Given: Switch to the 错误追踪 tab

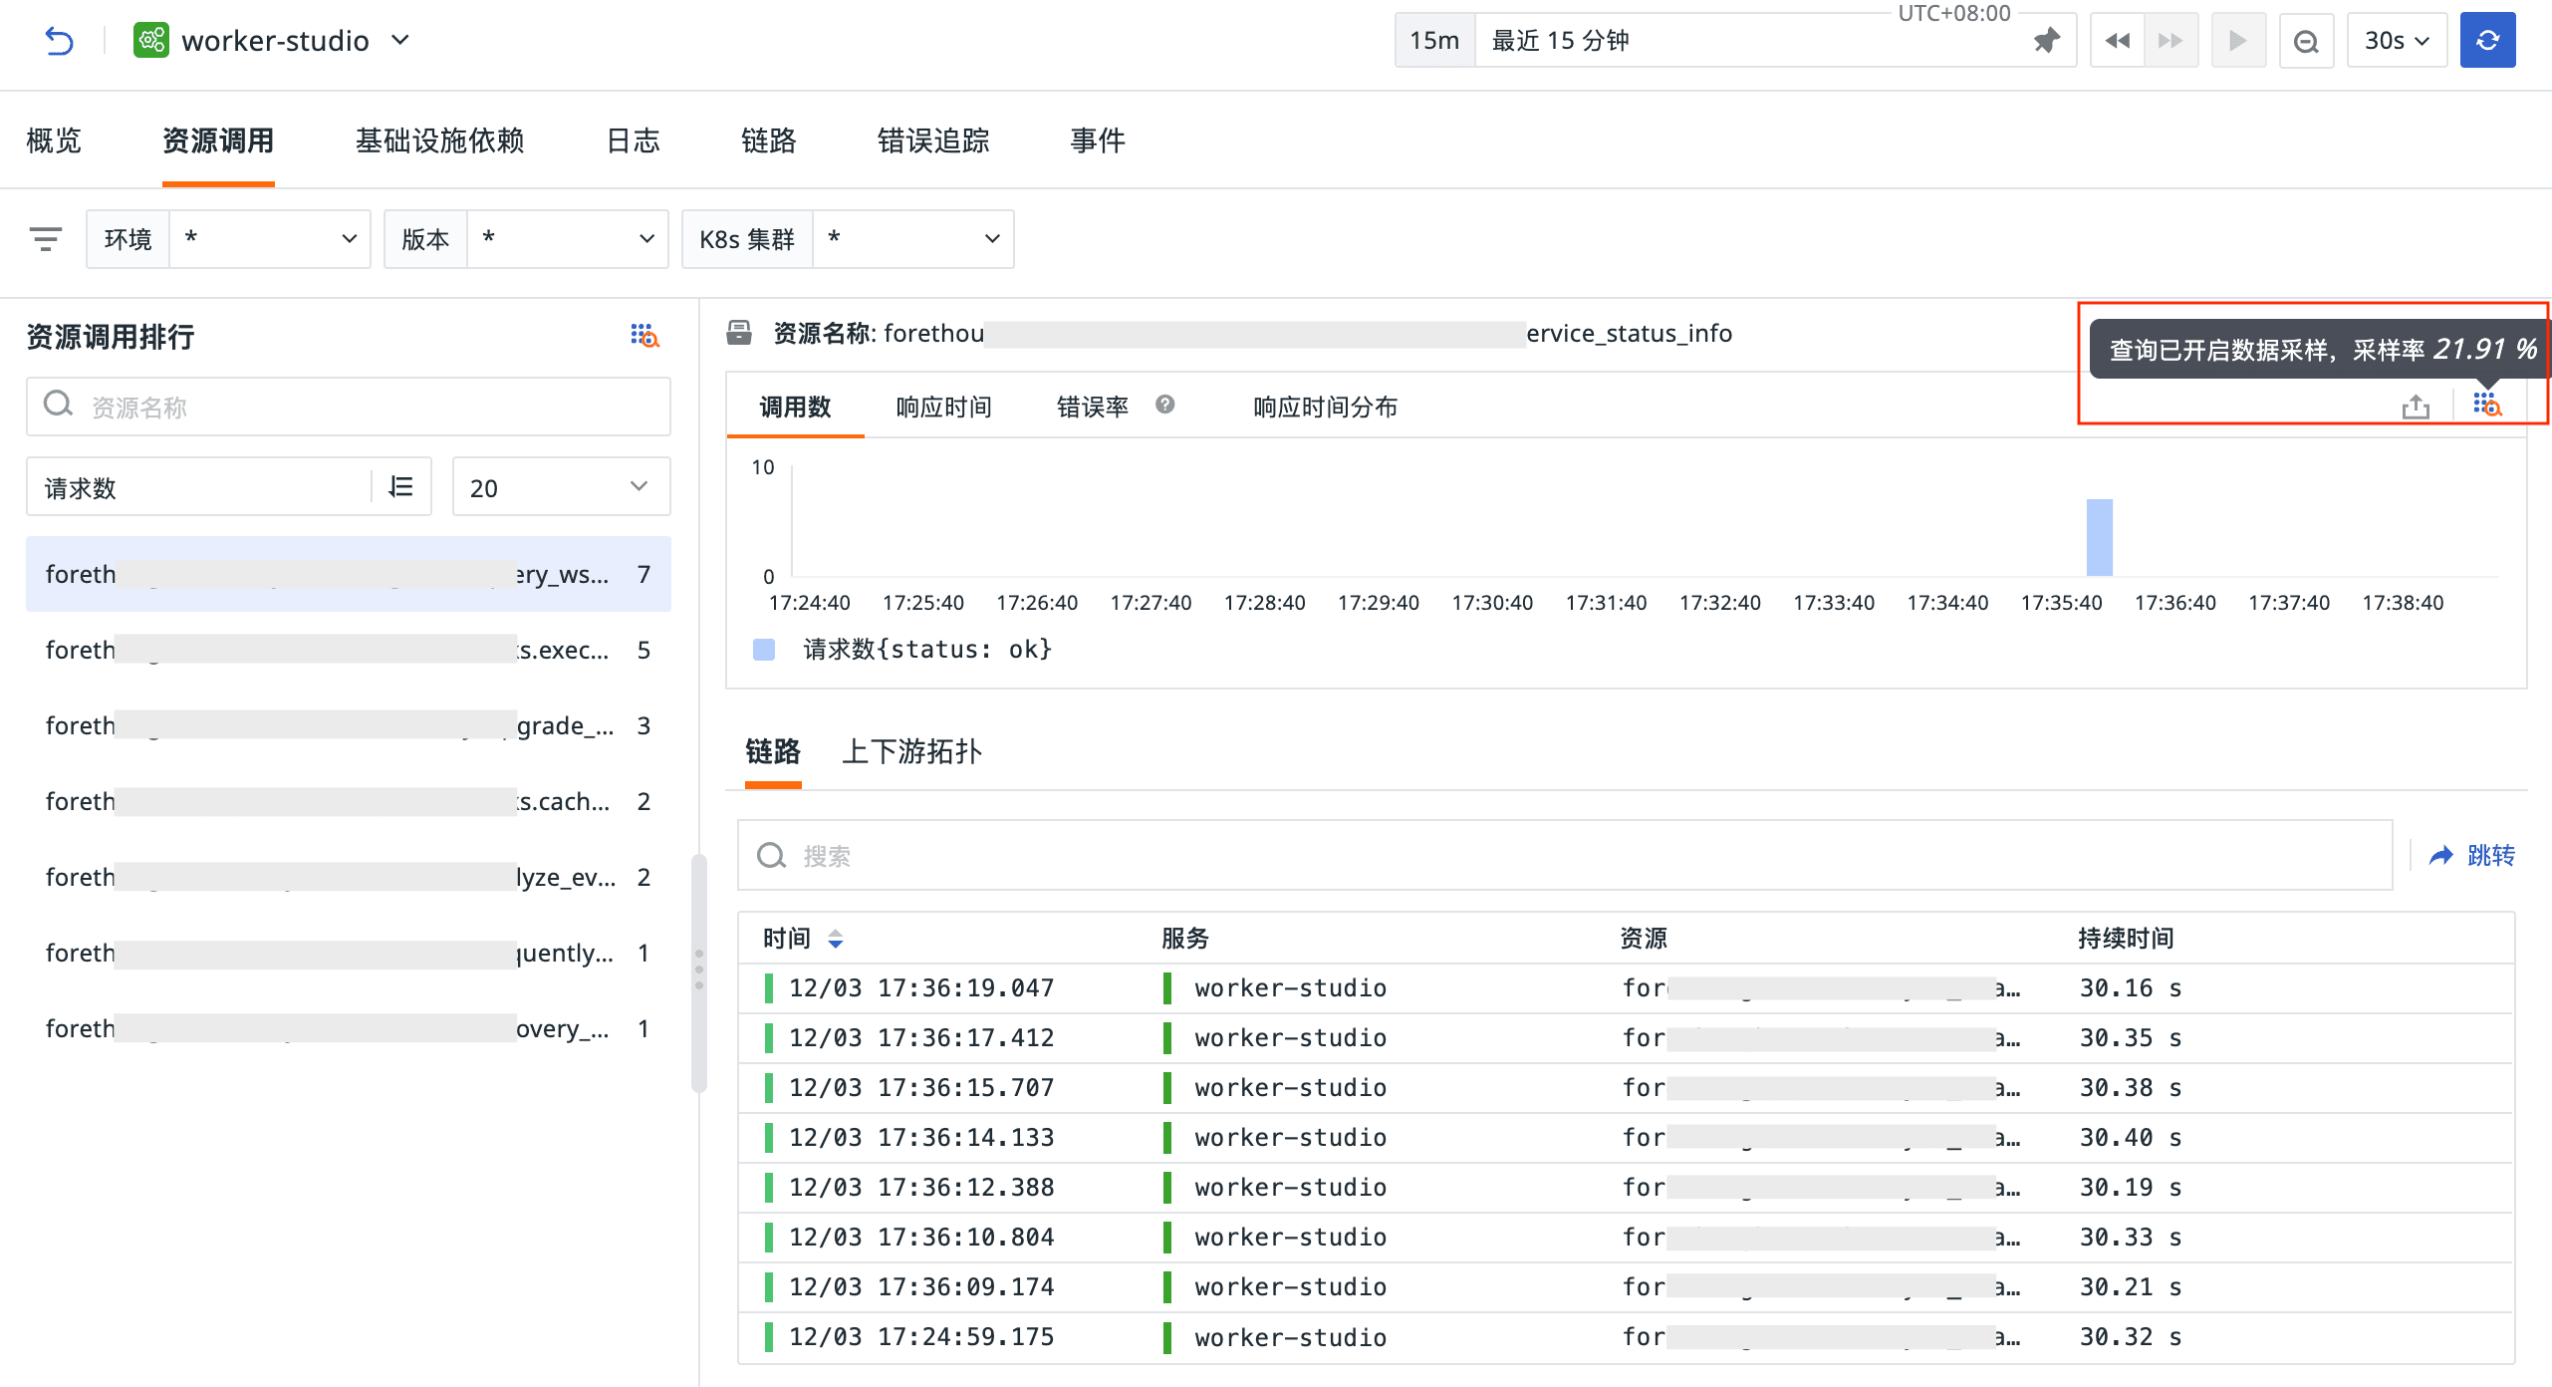Looking at the screenshot, I should (932, 140).
